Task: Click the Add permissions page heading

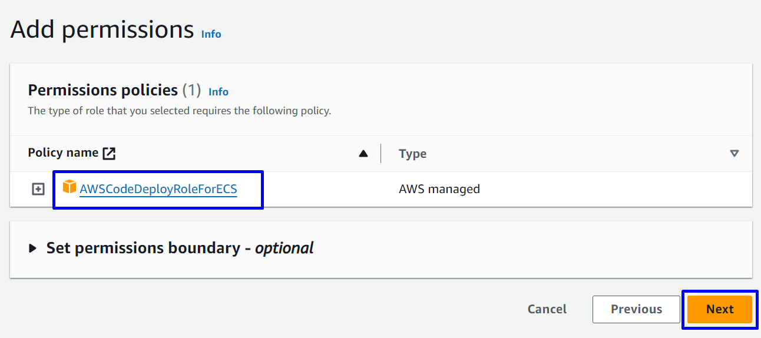Action: coord(102,29)
